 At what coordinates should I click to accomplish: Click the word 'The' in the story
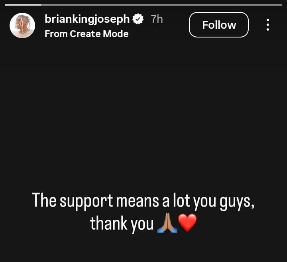pos(44,200)
